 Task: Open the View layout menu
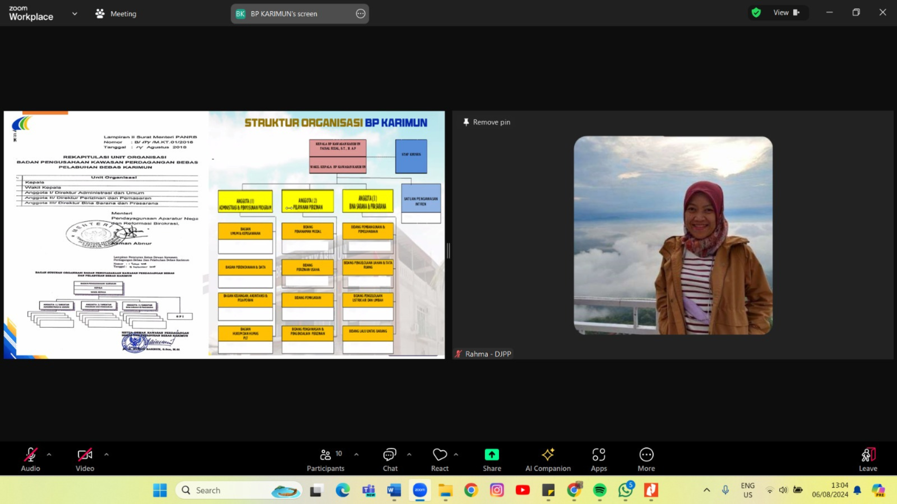787,13
